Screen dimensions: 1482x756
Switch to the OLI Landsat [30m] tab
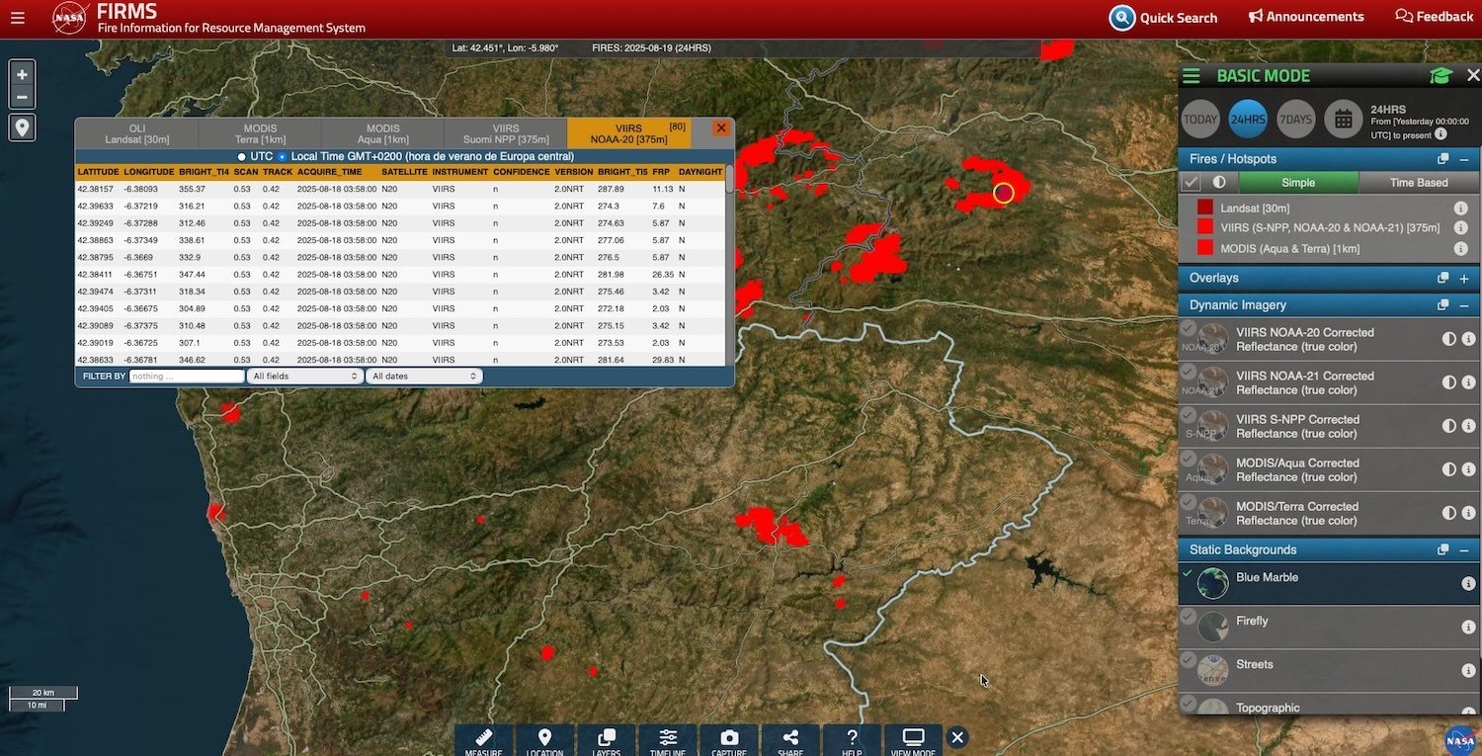(137, 133)
